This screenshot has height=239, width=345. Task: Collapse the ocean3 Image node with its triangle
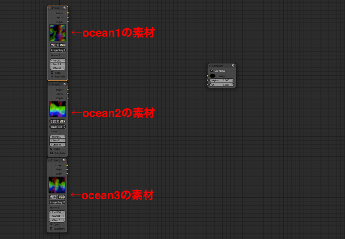pos(49,160)
